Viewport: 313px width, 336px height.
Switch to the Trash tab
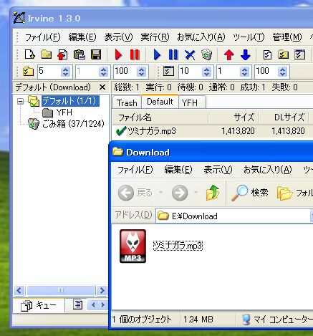(x=127, y=103)
